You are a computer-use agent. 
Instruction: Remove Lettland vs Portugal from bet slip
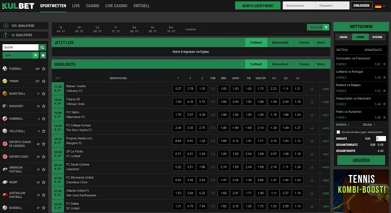pyautogui.click(x=384, y=78)
